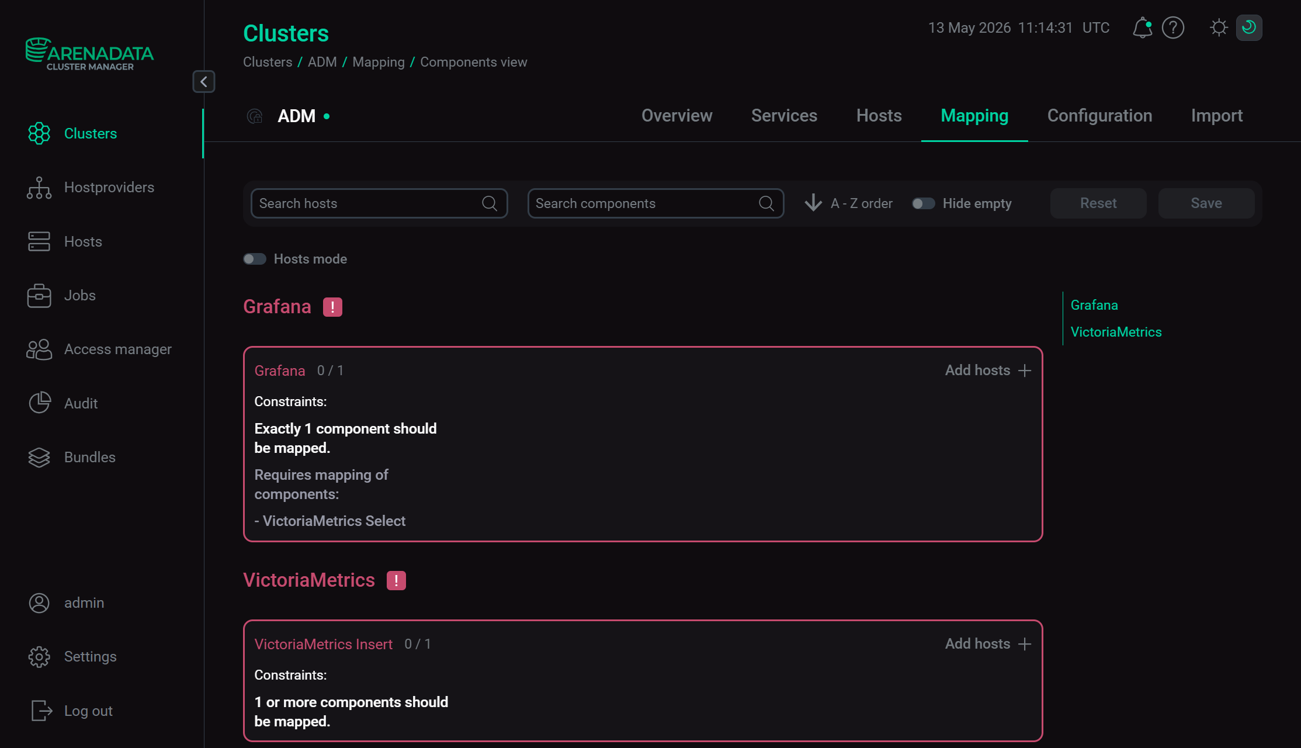Image resolution: width=1301 pixels, height=748 pixels.
Task: Add hosts to Grafana component
Action: click(988, 370)
